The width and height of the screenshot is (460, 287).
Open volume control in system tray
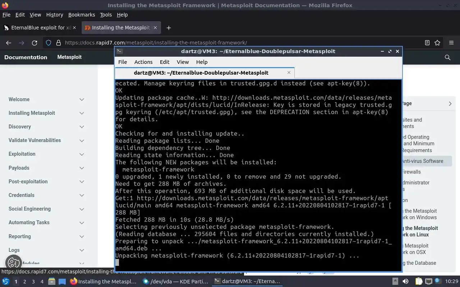tap(405, 282)
